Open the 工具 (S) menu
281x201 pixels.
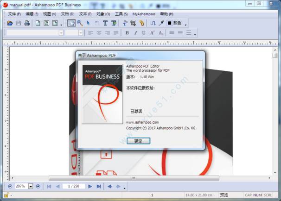(x=121, y=14)
